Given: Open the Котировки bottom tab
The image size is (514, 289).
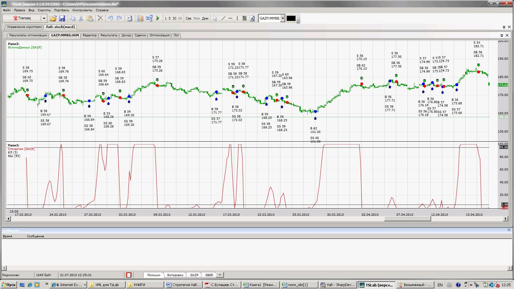Looking at the screenshot, I should (x=175, y=275).
